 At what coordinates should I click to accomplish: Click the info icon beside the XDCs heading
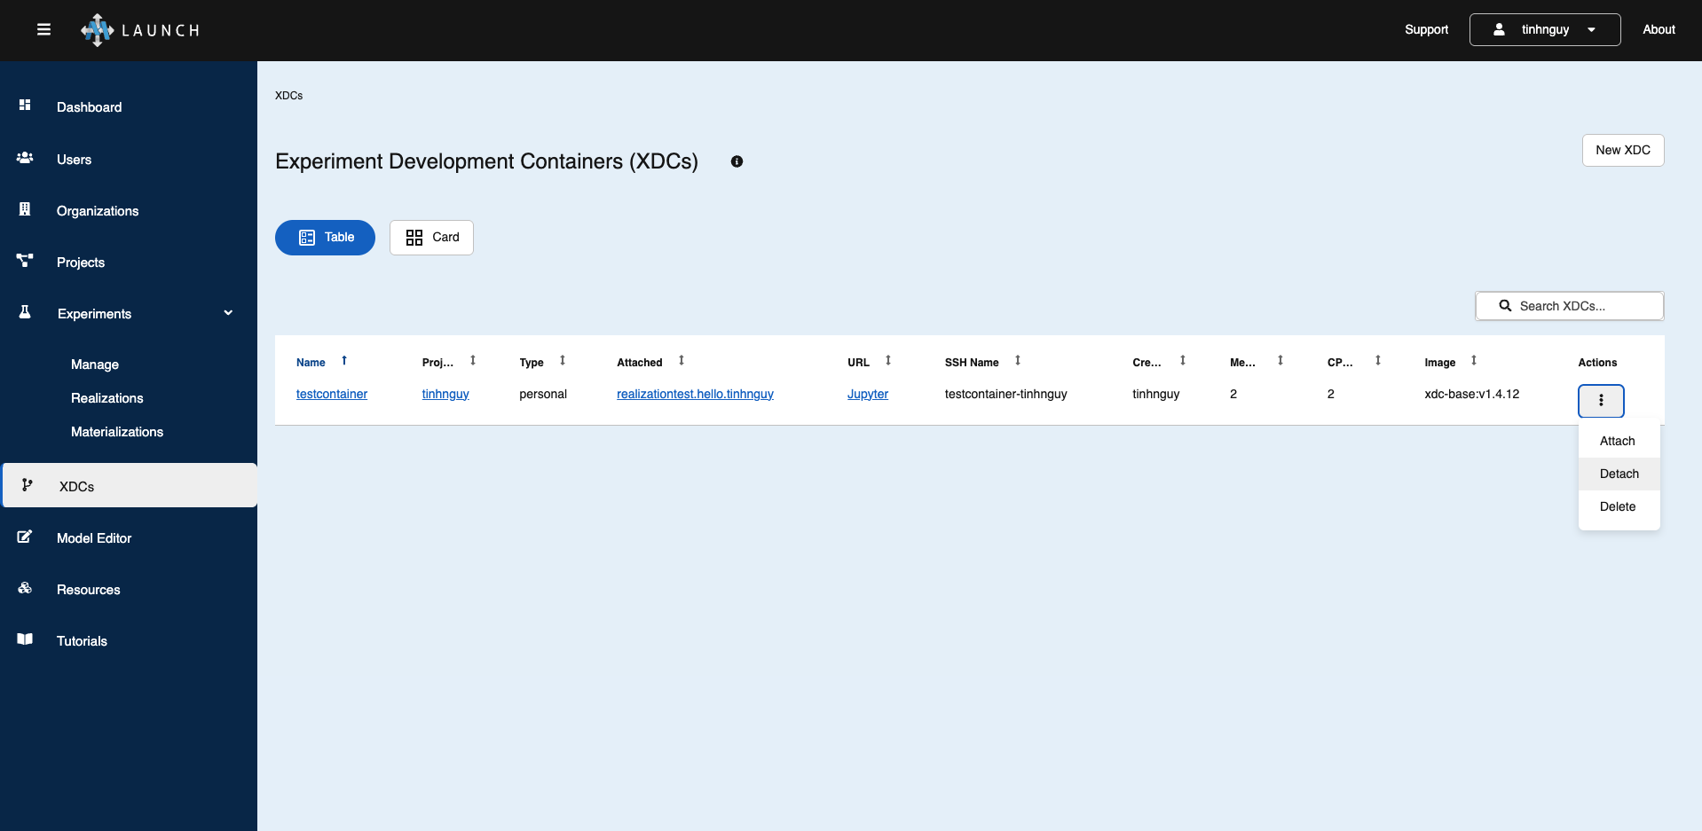pyautogui.click(x=737, y=161)
